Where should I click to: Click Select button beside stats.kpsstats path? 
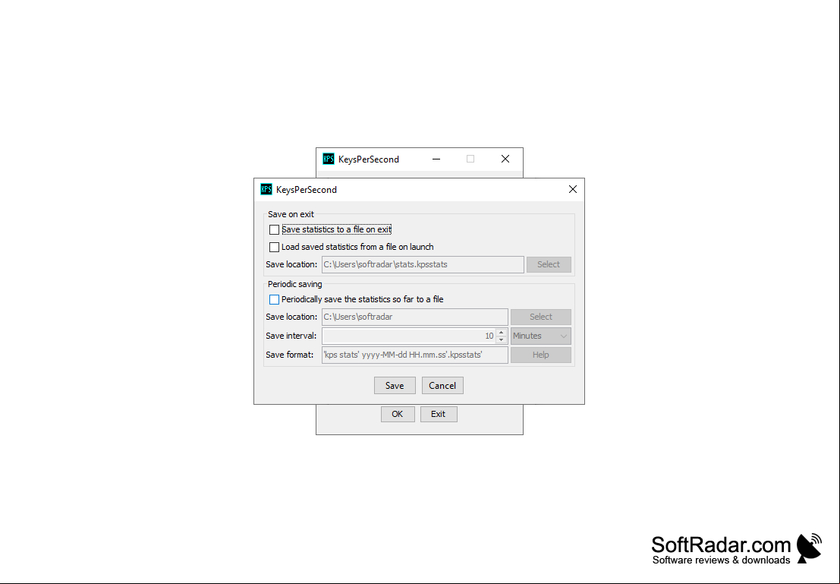[549, 264]
